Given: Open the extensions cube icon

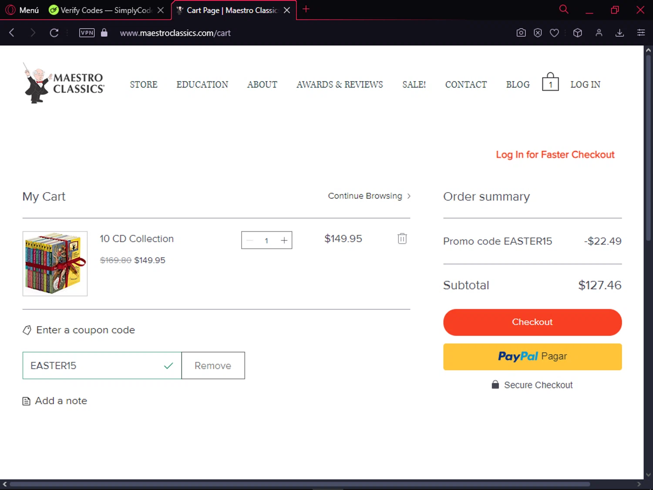Looking at the screenshot, I should (x=578, y=33).
